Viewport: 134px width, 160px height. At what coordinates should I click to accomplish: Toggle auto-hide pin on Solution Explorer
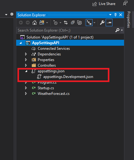tap(115, 15)
